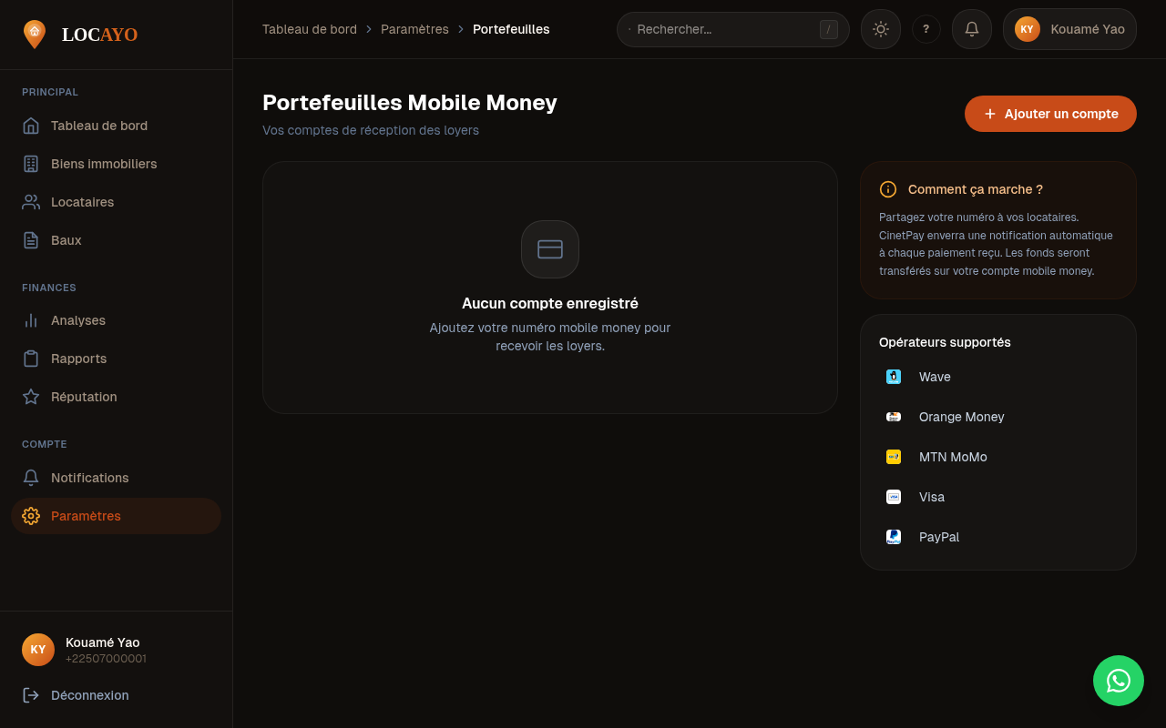
Task: Open the notifications bell in header
Action: click(x=972, y=29)
